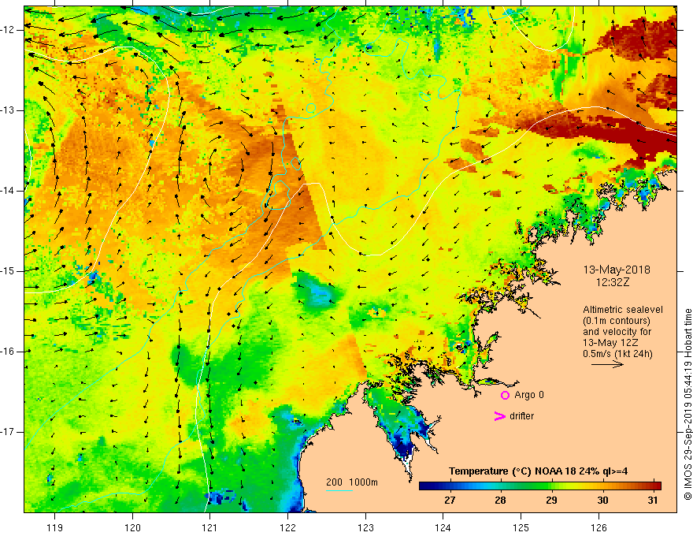The height and width of the screenshot is (536, 693).
Task: Click the 'Temperature (°C) NOAA 18 24% ql>=4' title
Action: pos(539,471)
